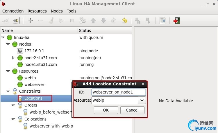Click the migrate resource curved arrow icon
This screenshot has width=218, height=133.
coord(113,21)
